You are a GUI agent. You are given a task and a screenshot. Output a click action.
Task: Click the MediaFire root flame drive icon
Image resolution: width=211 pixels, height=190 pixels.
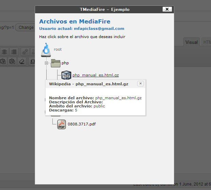(x=46, y=50)
